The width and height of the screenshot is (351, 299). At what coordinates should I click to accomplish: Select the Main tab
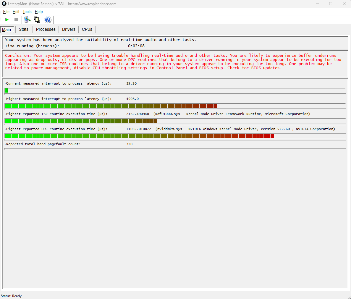point(7,30)
